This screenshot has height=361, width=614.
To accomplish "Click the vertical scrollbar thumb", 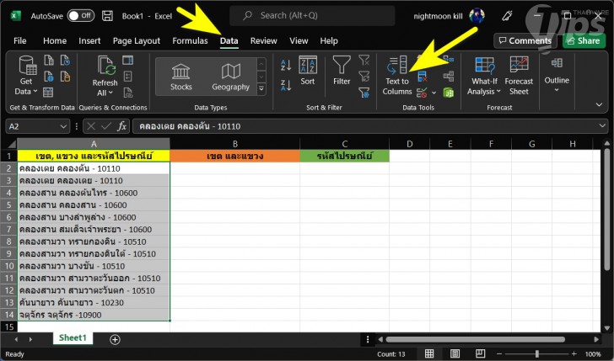I will [x=606, y=210].
